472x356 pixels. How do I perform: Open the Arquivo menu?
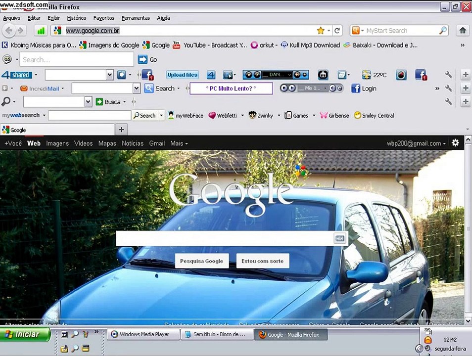[12, 18]
